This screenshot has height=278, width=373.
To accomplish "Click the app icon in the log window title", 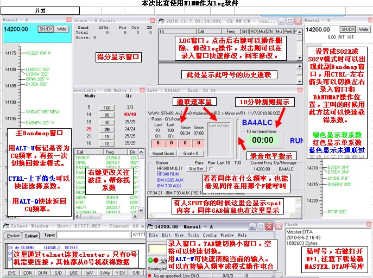I will 161,21.
